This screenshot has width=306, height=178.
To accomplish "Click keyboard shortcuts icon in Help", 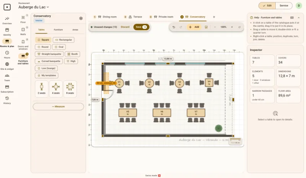I will (292, 18).
